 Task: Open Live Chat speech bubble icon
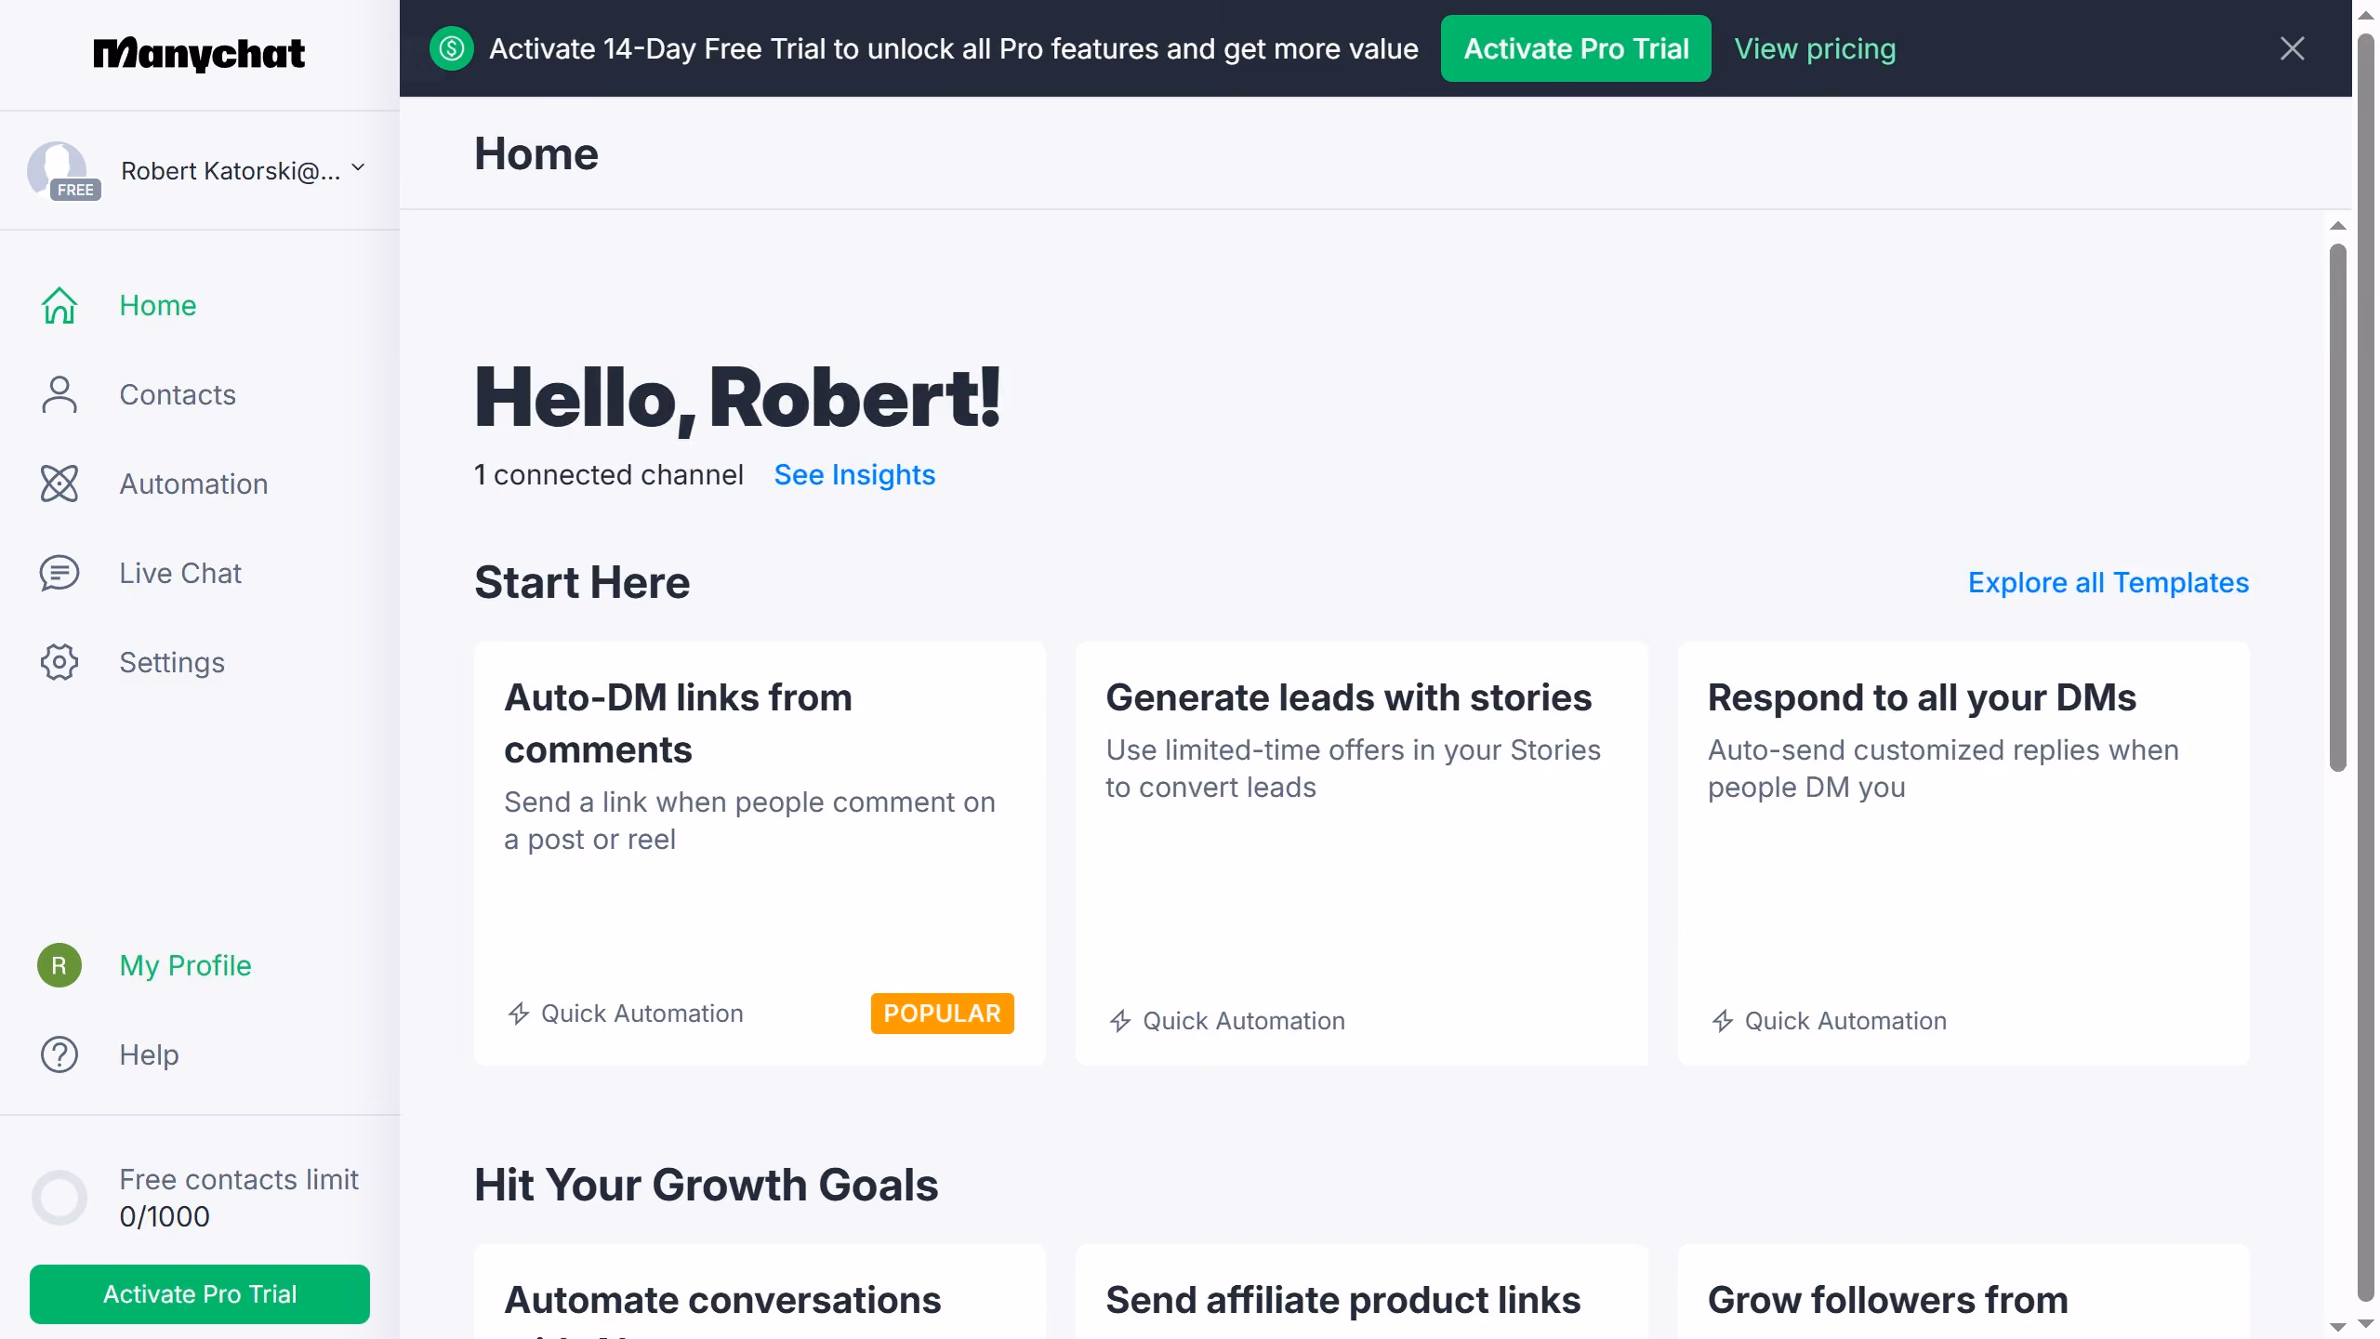(x=59, y=573)
